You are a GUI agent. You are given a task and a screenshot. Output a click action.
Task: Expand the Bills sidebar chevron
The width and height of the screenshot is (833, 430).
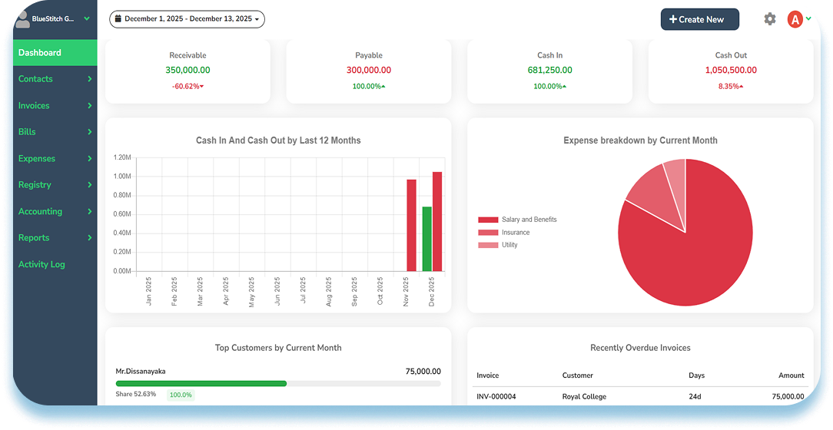point(89,131)
